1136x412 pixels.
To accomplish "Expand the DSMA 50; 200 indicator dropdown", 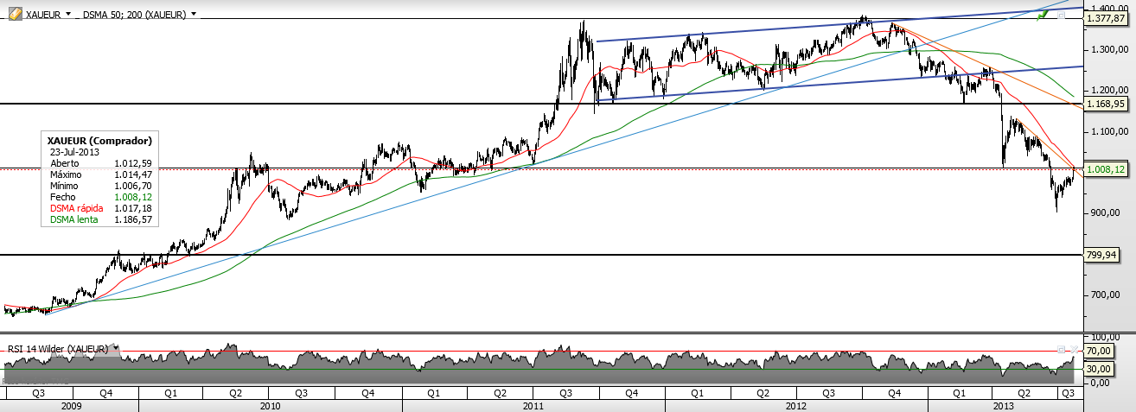I will point(194,15).
